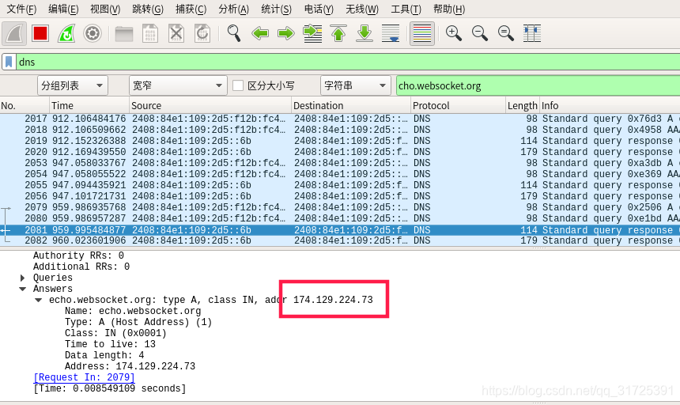Sort by Destination column header
The image size is (680, 405).
tap(351, 105)
